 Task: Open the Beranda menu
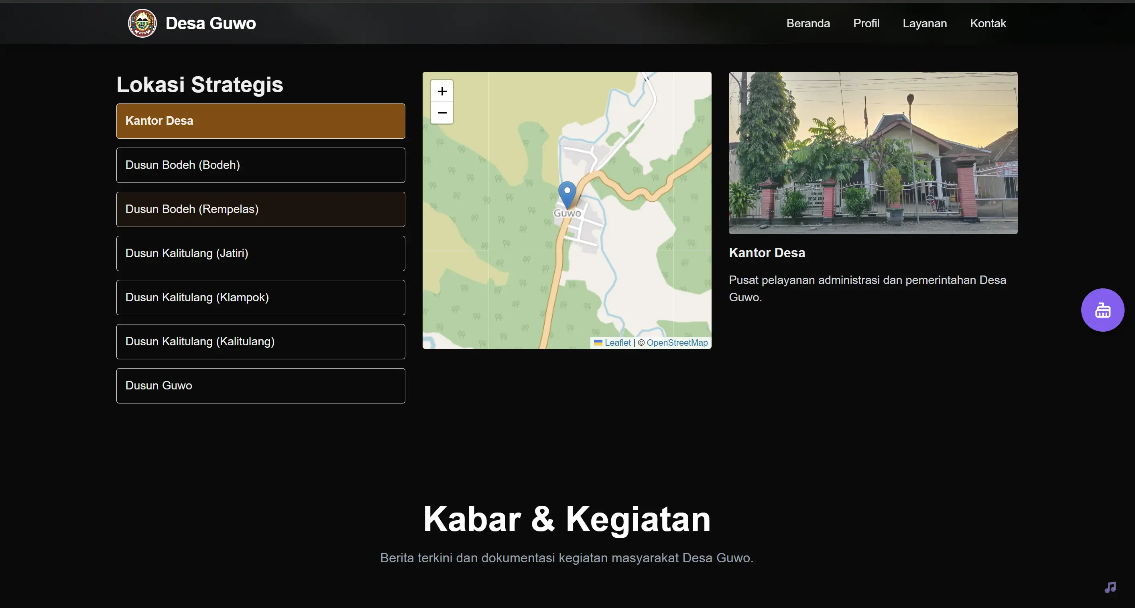pyautogui.click(x=808, y=23)
